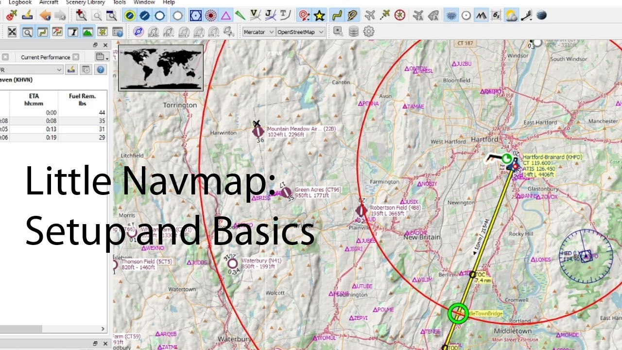Viewport: 622px width, 350px height.
Task: Go forward in map position history
Action: [60, 16]
